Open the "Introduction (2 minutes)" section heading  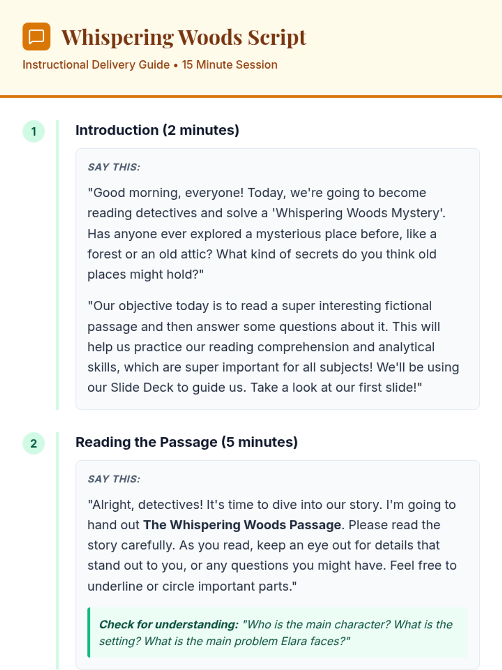157,130
